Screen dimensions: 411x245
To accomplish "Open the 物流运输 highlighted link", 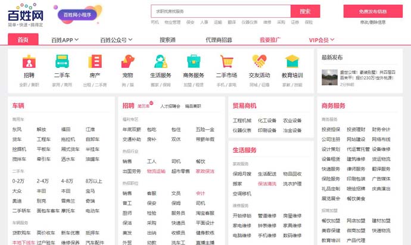I will pyautogui.click(x=156, y=171).
